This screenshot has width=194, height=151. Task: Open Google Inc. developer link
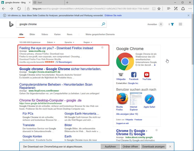coord(133,83)
